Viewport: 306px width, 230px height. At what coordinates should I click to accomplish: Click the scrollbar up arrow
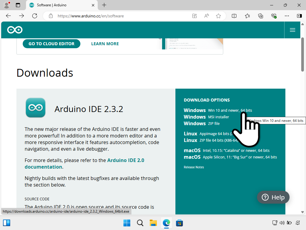pos(302,24)
